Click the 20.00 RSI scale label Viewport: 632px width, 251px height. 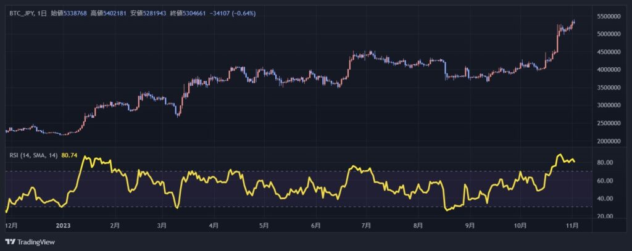pyautogui.click(x=605, y=216)
